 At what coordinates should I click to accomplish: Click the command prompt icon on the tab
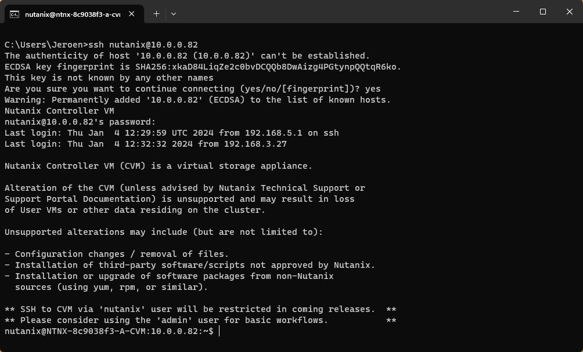tap(15, 14)
